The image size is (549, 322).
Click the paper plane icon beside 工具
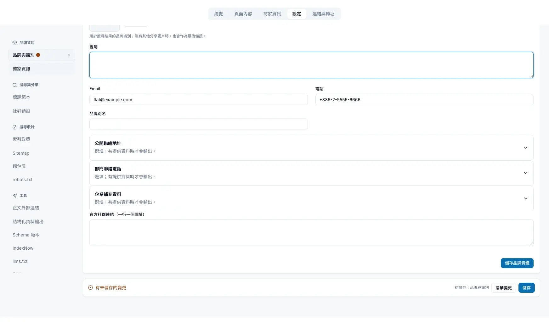[14, 196]
